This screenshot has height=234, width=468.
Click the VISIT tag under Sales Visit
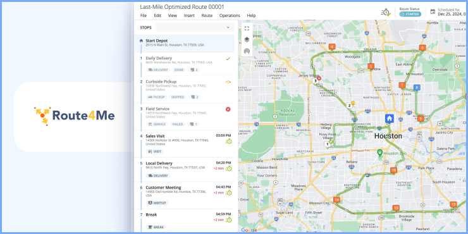coord(154,152)
